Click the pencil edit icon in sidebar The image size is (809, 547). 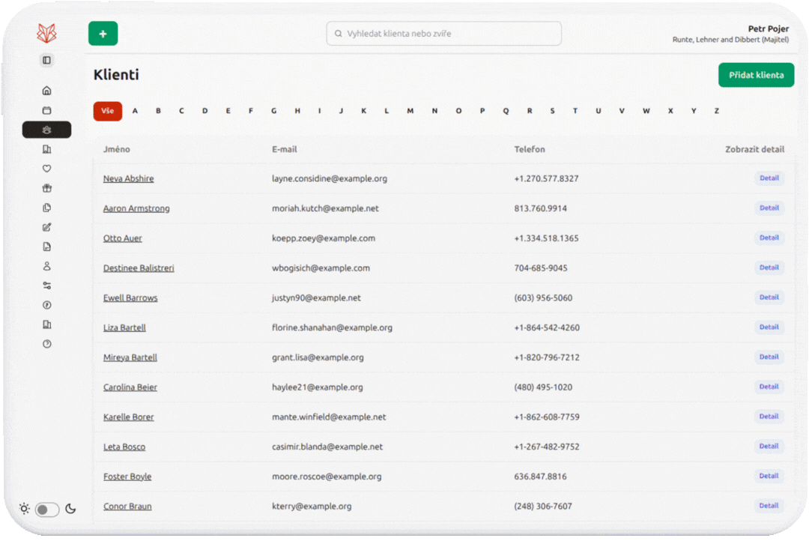(46, 227)
